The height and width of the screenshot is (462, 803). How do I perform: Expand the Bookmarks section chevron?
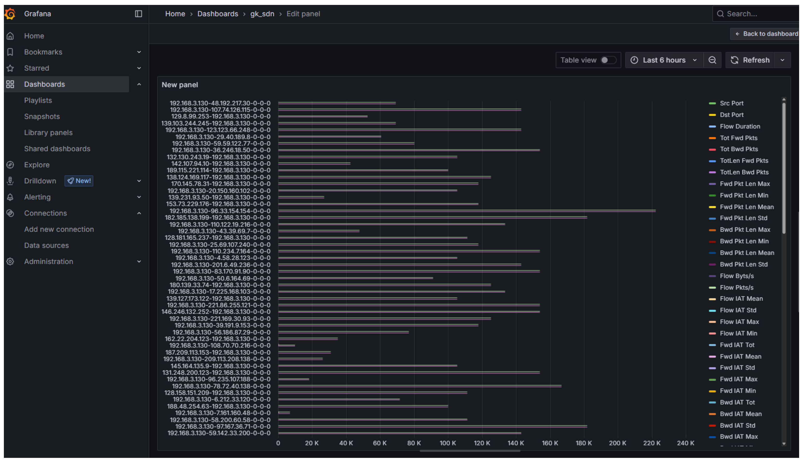(x=139, y=52)
